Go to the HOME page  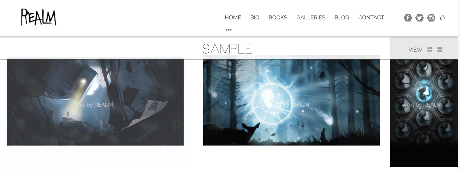coord(233,17)
